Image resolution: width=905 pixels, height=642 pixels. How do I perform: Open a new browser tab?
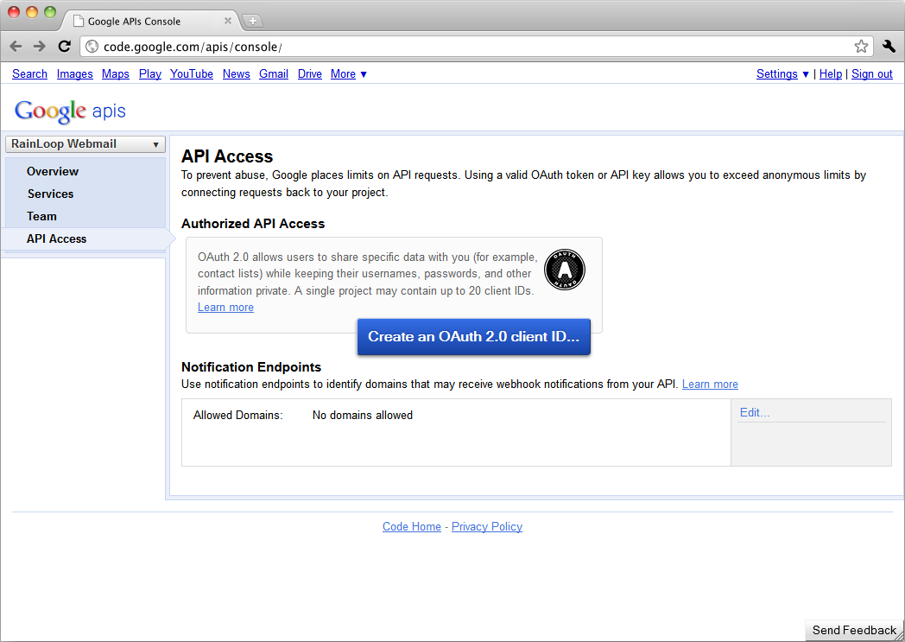[253, 21]
